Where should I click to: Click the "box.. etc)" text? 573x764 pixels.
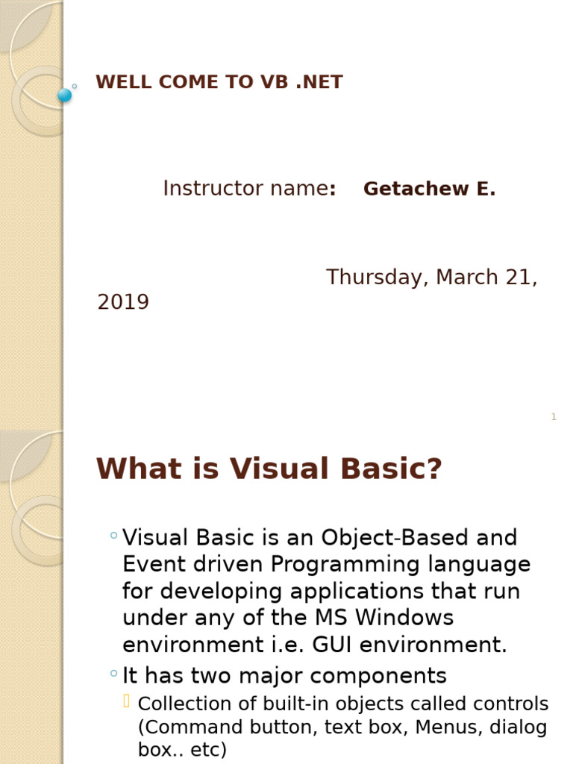[182, 751]
